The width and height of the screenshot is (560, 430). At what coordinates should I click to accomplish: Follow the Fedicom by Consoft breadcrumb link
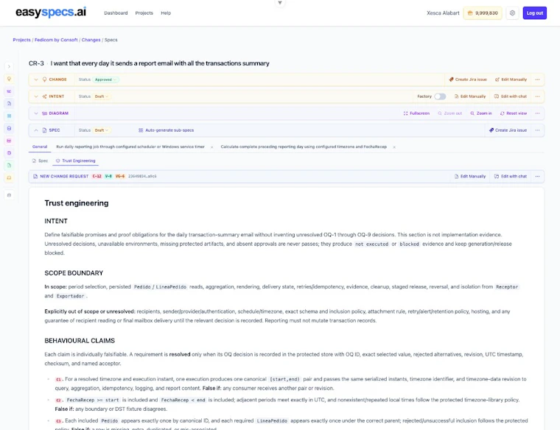[56, 40]
